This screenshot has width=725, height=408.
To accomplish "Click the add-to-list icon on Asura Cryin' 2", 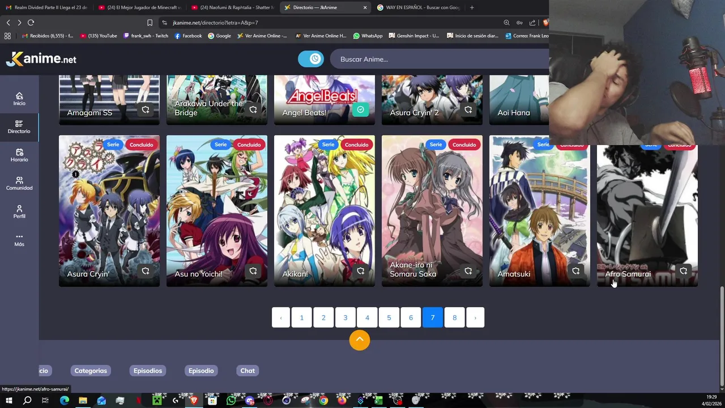I will 468,110.
